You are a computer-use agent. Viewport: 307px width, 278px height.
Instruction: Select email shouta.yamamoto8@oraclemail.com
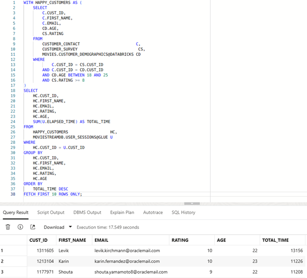tap(131, 272)
